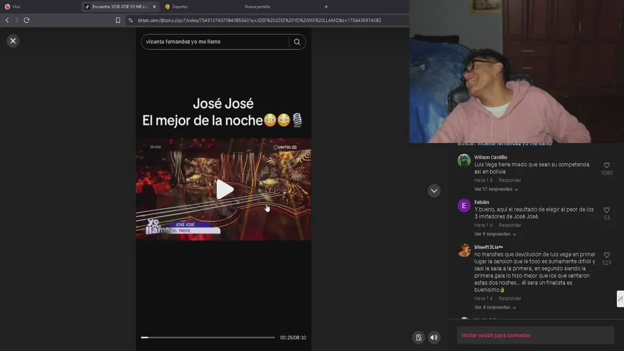Switch to the 'Vivo' browser tab

pos(39,7)
